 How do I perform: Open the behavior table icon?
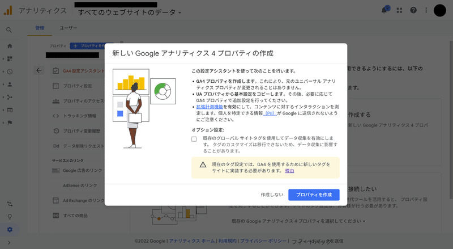pos(10,110)
